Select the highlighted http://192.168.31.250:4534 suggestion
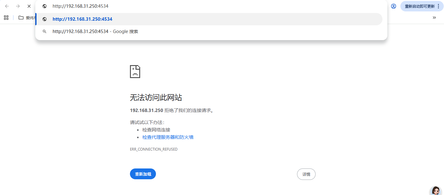The height and width of the screenshot is (195, 444). point(209,19)
